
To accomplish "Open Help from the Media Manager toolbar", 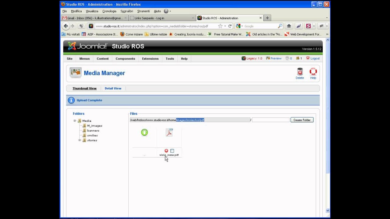I will tap(313, 74).
